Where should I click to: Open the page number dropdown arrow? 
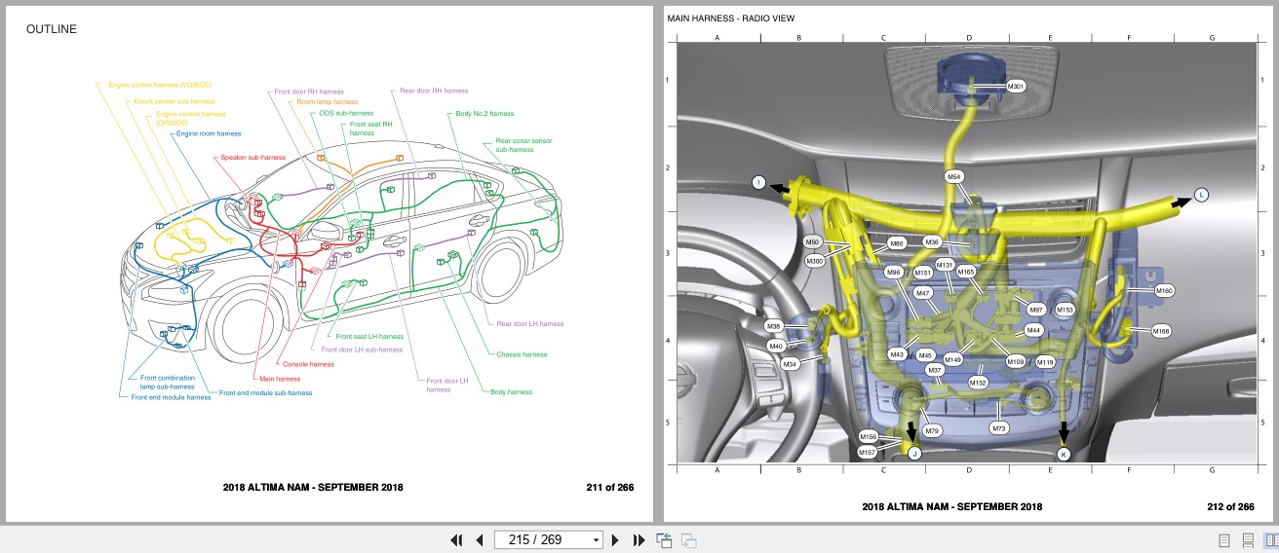tap(597, 540)
